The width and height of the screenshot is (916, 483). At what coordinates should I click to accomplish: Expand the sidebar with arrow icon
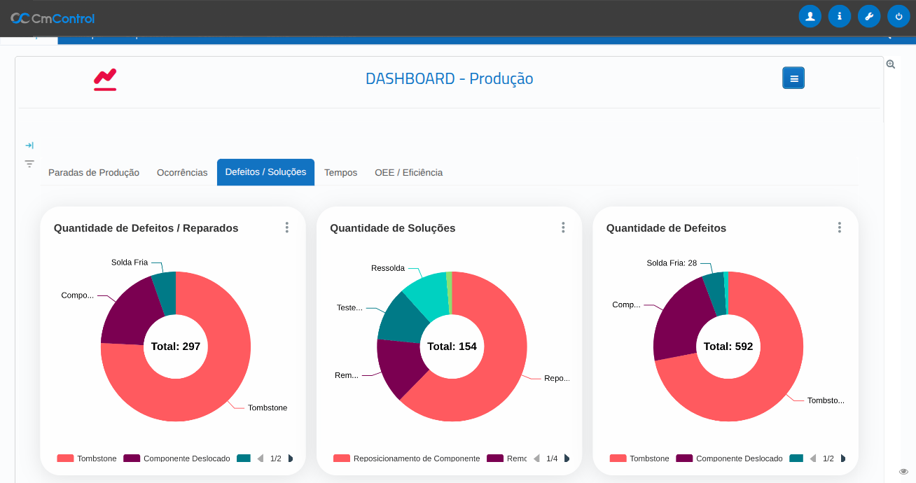[x=29, y=146]
